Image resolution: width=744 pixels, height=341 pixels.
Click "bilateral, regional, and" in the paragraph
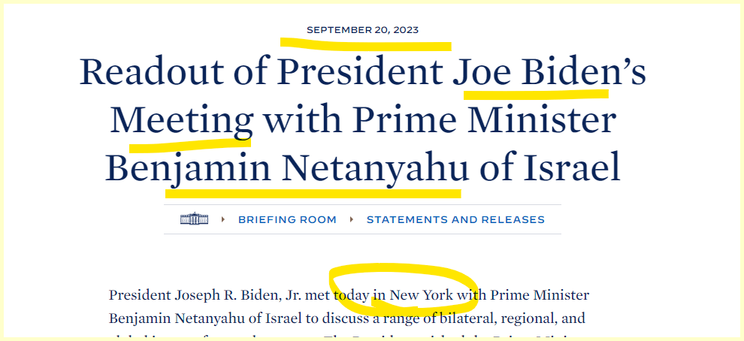[x=520, y=318]
